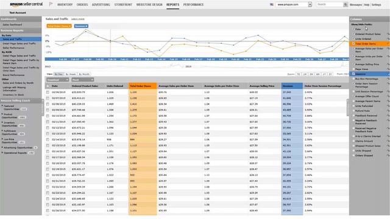Check the Feedback Received field
The image size is (390, 219).
tap(353, 116)
